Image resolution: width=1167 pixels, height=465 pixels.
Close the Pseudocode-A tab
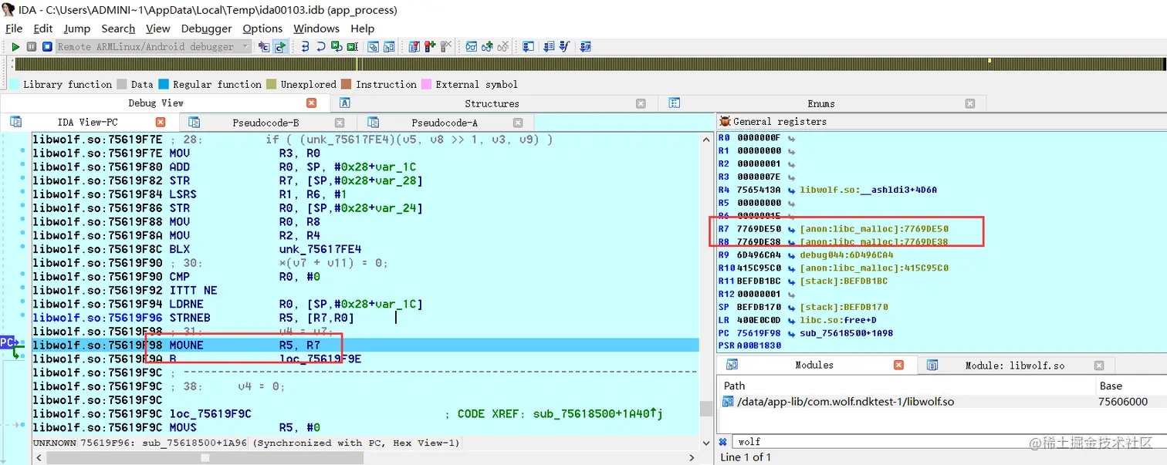coord(519,122)
